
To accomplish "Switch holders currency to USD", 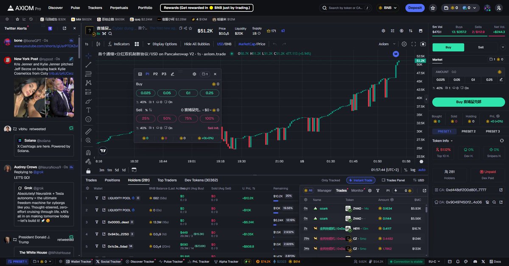I will pyautogui.click(x=419, y=180).
